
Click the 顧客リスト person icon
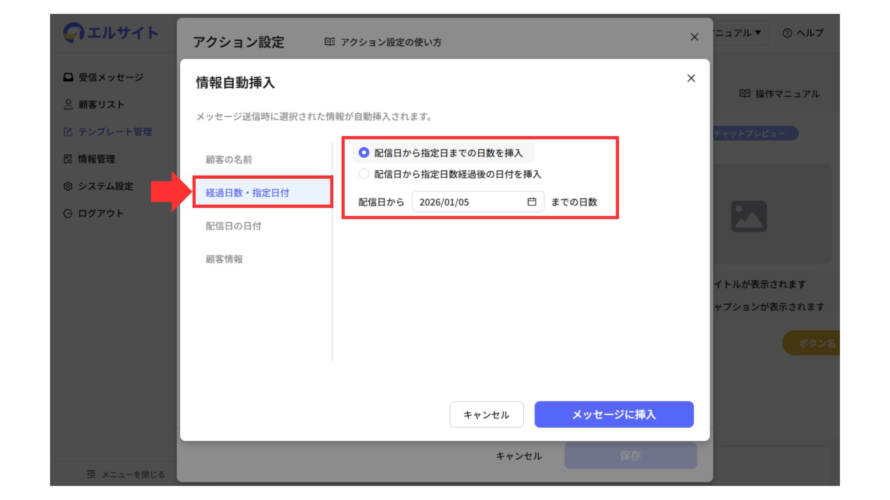coord(68,105)
